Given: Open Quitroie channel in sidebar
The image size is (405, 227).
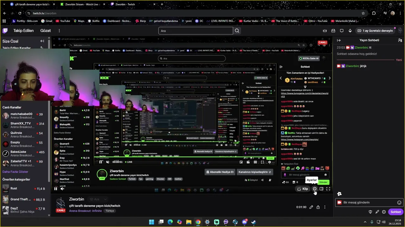Looking at the screenshot, I should 24,135.
